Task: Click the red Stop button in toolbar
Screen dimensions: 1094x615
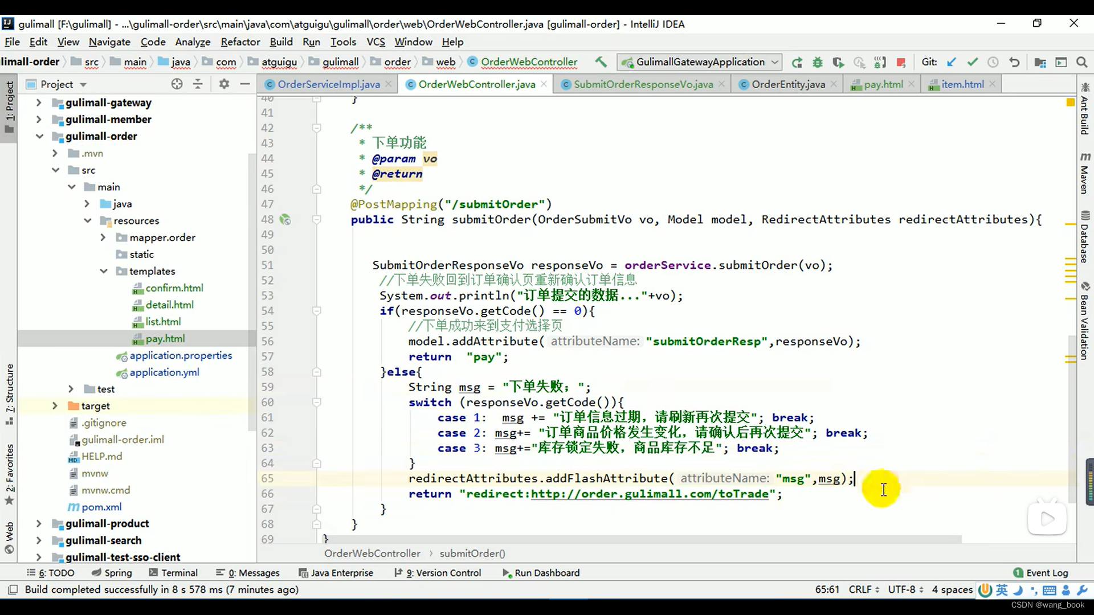Action: (901, 62)
